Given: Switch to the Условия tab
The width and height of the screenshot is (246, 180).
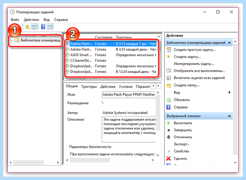Looking at the screenshot, I should coord(125,87).
